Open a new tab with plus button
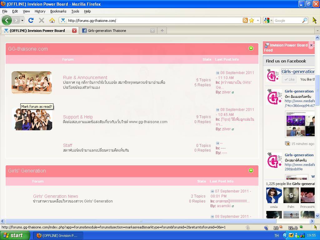 coord(162,31)
